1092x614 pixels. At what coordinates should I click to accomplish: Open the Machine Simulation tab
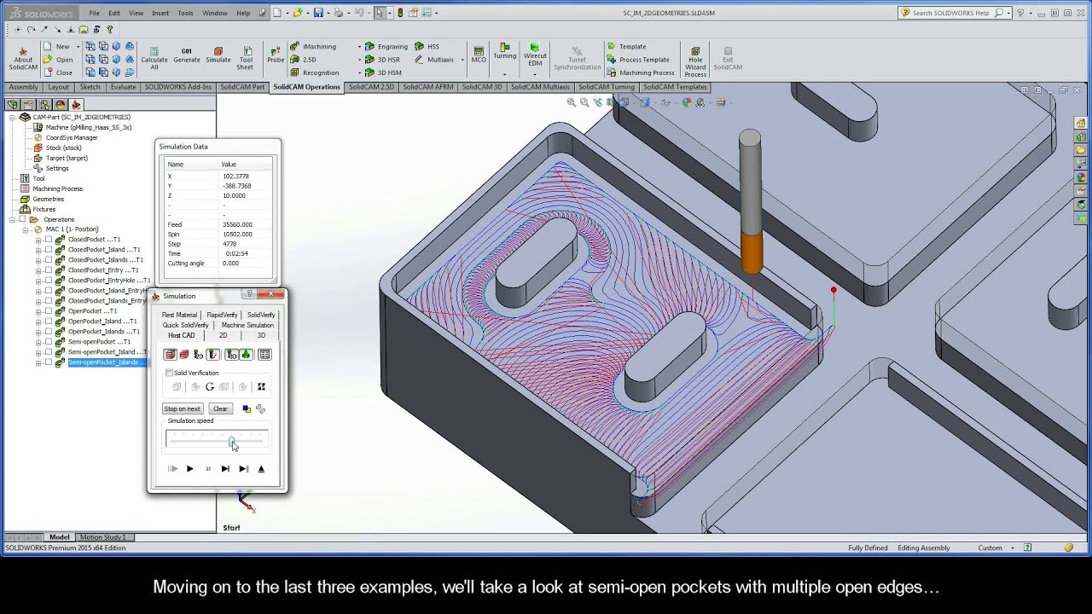247,325
